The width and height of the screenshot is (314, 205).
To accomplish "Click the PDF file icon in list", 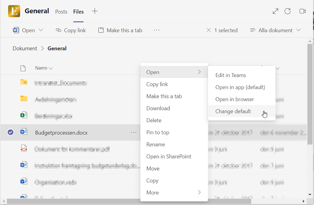I will tap(24, 149).
